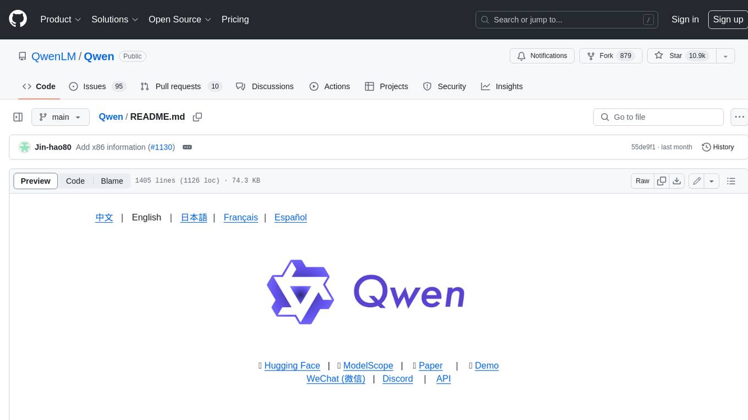Switch to the Blame view

coord(112,181)
